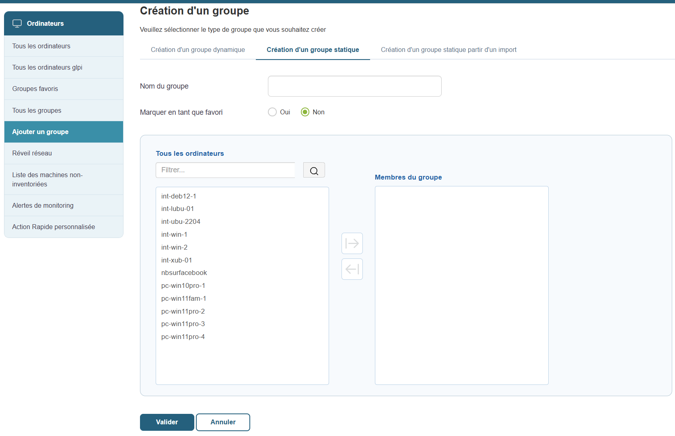Viewport: 675px width, 436px height.
Task: Choose pc-win11pro-4 from the computer list
Action: [x=183, y=337]
